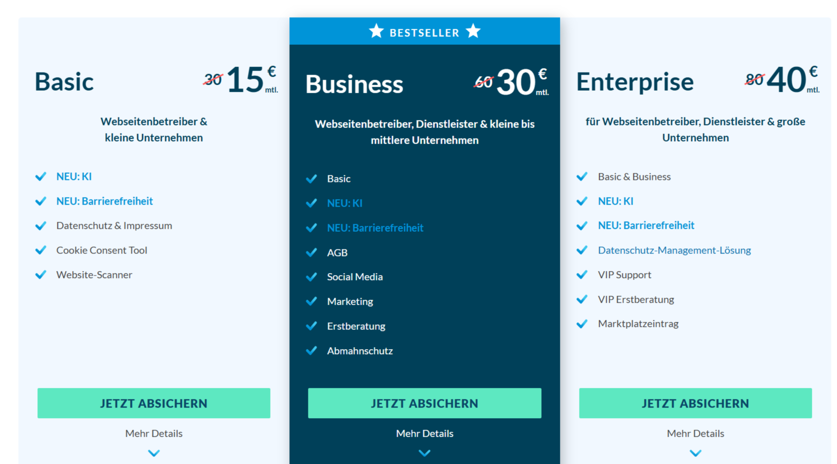Open NEU: KI link in Basic plan
837x464 pixels.
(x=74, y=176)
